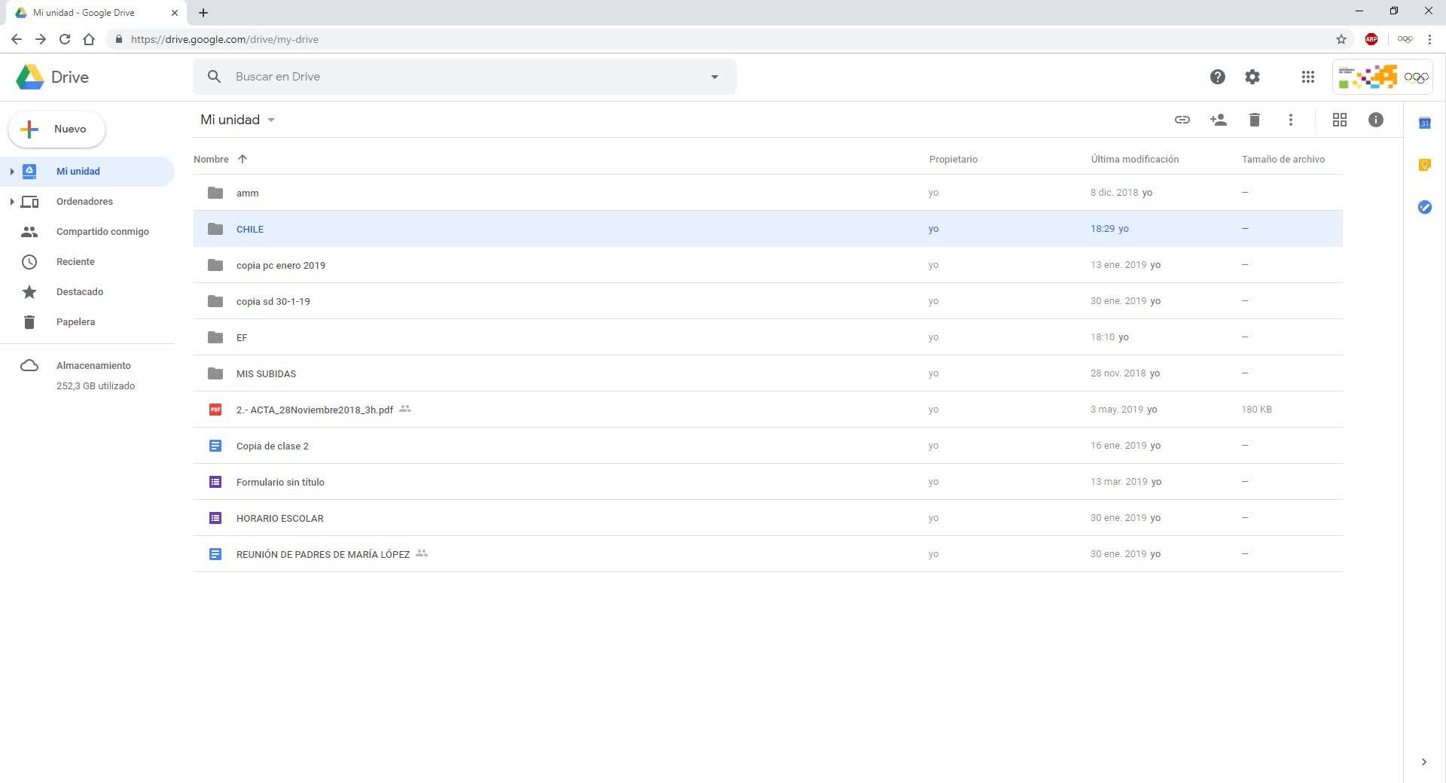
Task: Open the Papelera section
Action: click(x=75, y=322)
